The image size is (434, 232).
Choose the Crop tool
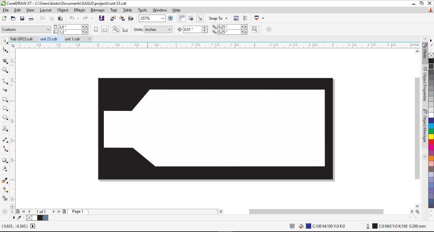(x=5, y=60)
